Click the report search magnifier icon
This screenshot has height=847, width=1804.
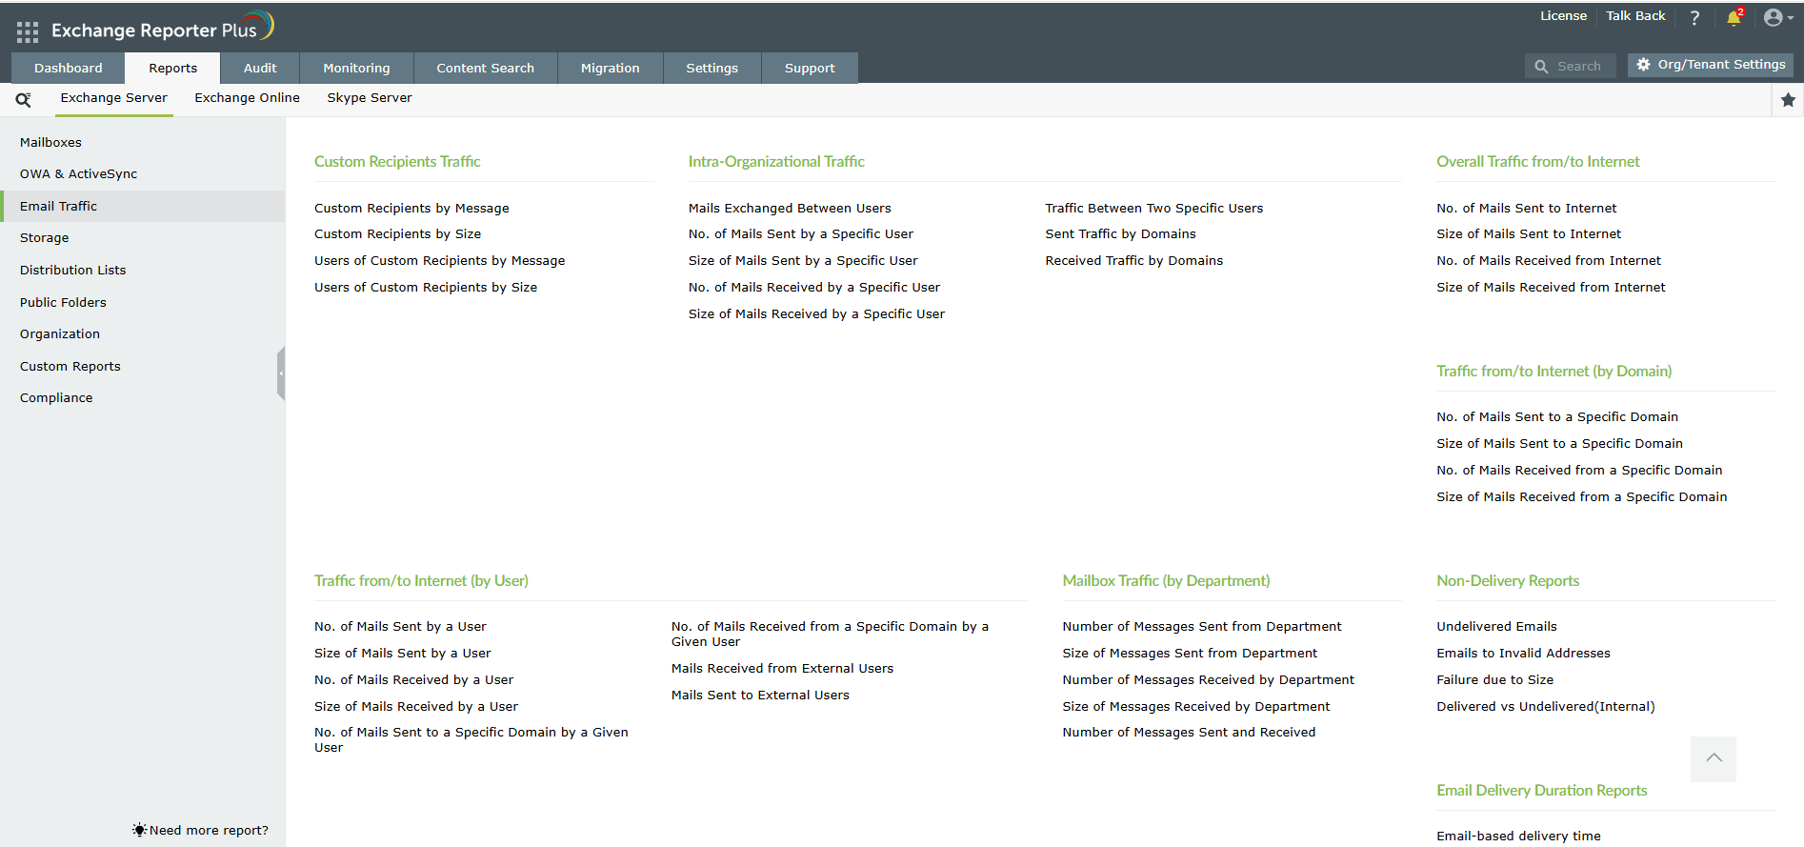(x=24, y=99)
